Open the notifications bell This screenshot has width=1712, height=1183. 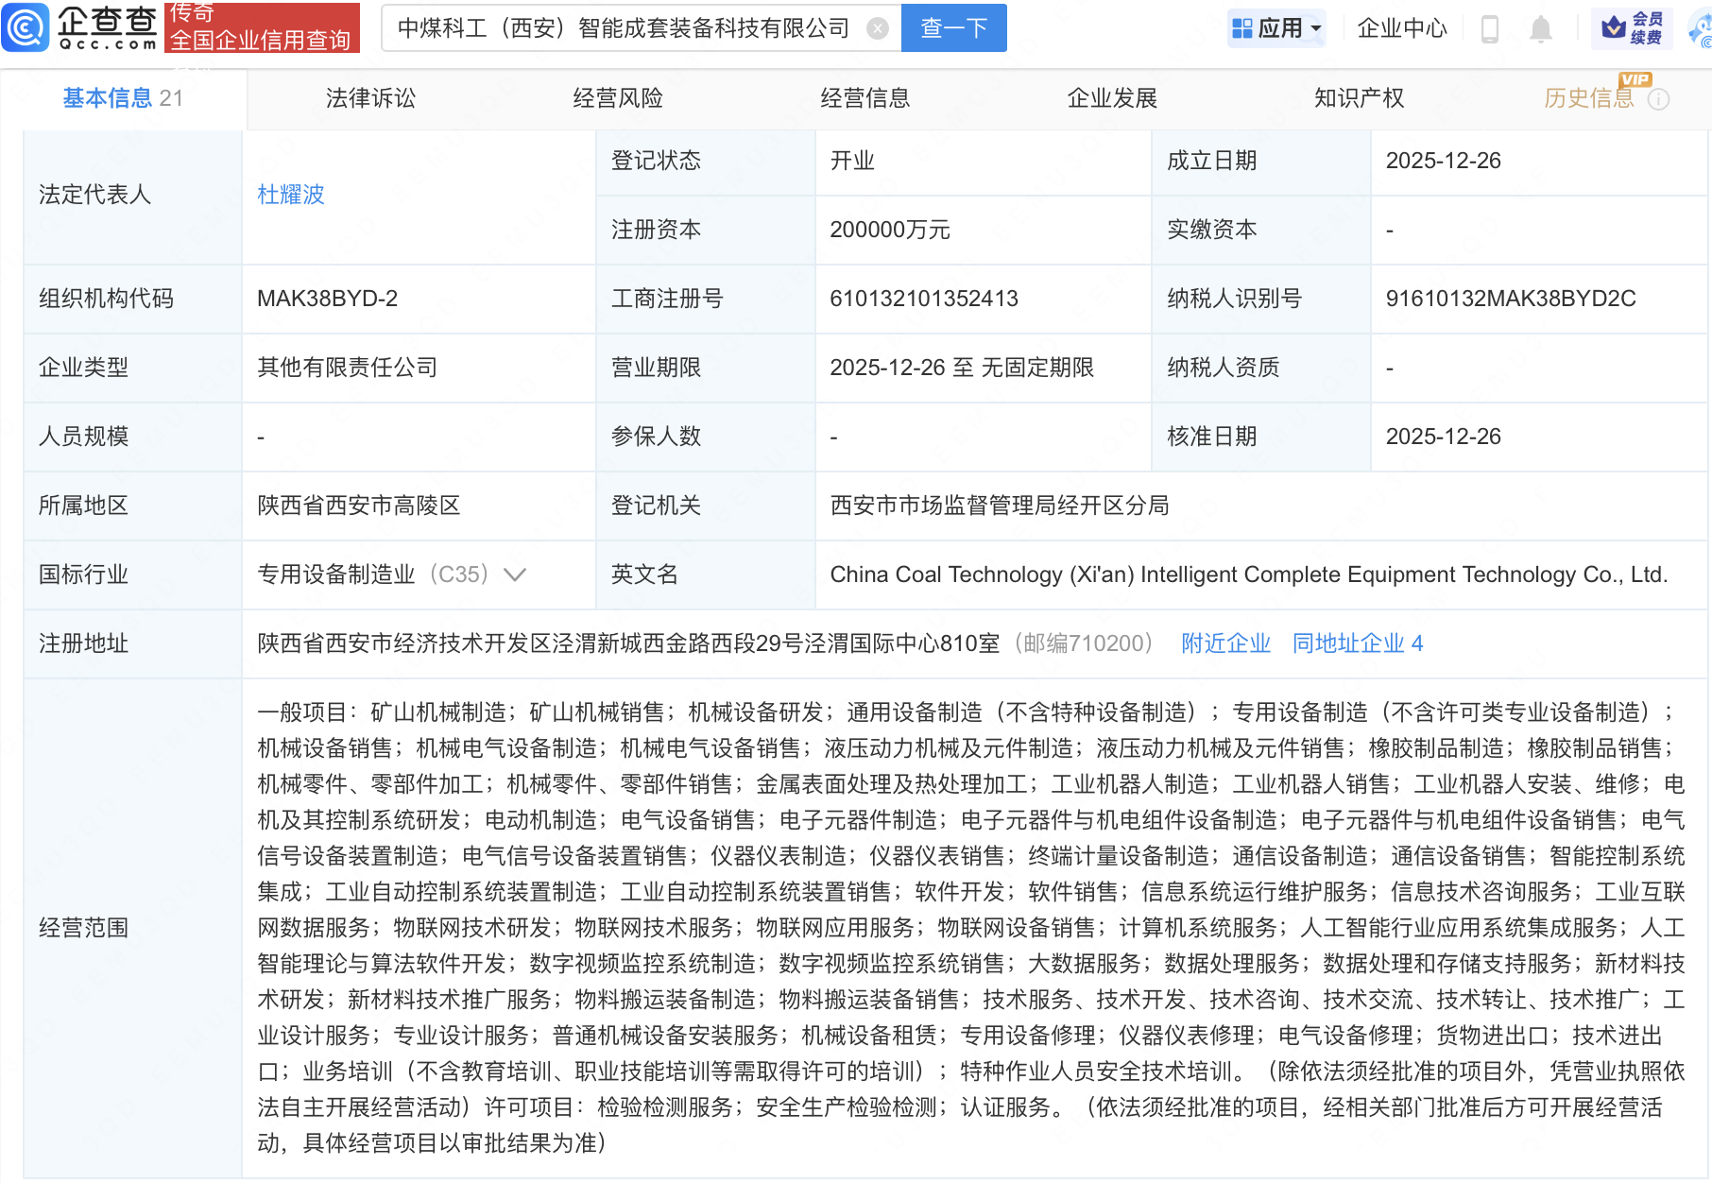point(1540,29)
